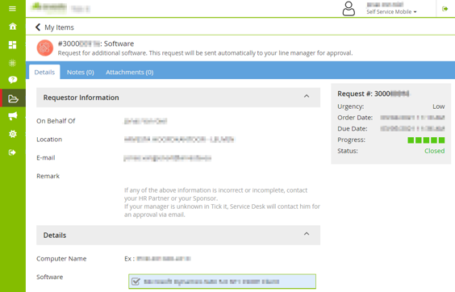Click the user profile avatar
Screen dimensions: 455x292
(x=349, y=9)
